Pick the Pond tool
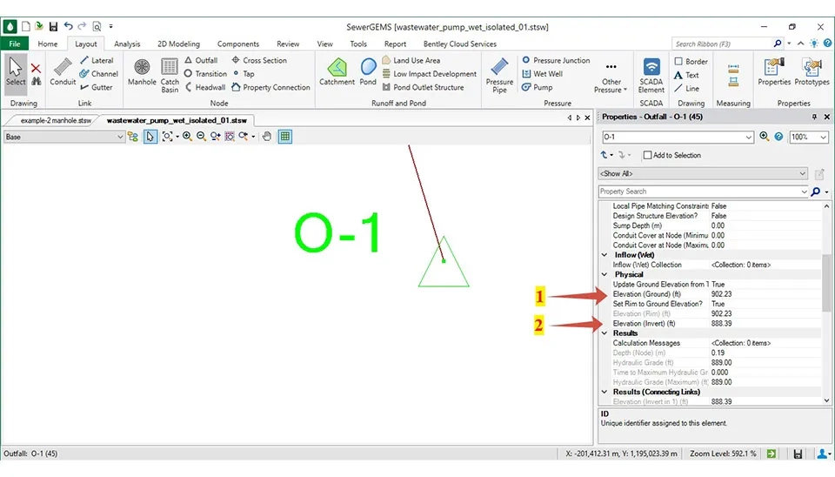835x477 pixels. (x=368, y=71)
